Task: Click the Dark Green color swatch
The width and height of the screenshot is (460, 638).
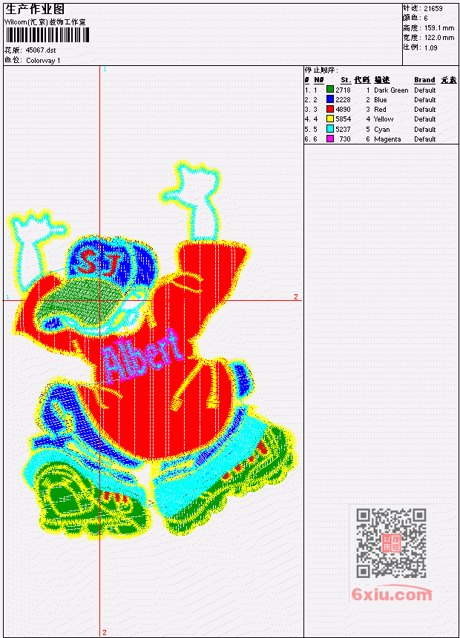Action: 330,90
